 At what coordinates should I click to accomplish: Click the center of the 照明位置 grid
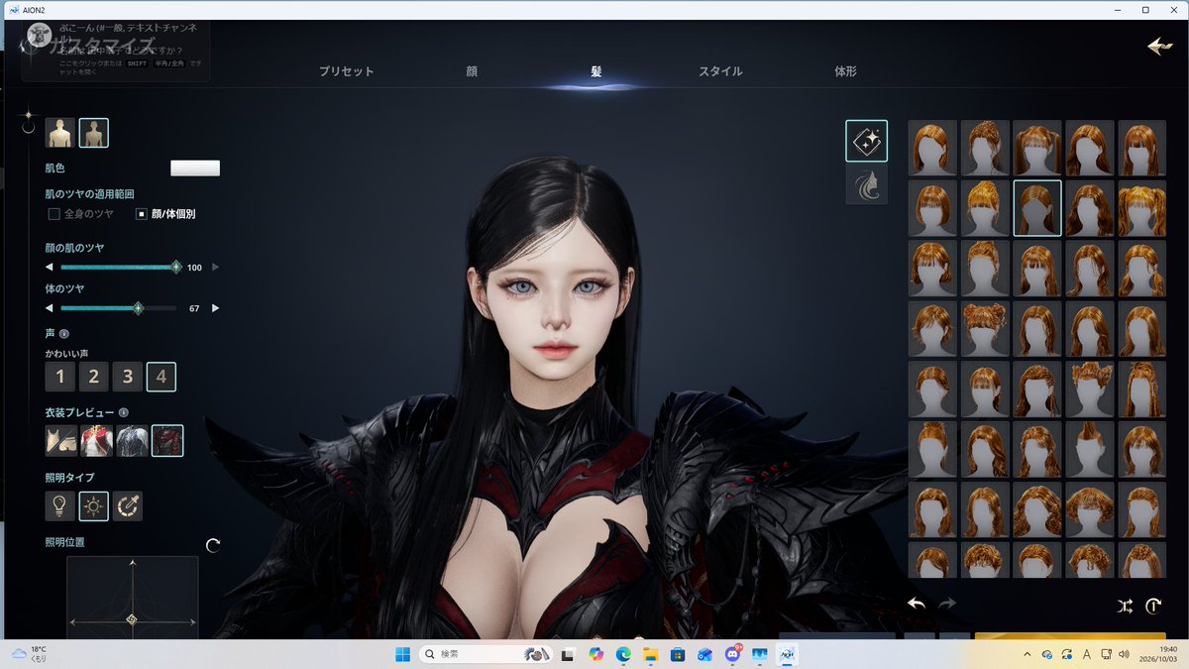click(132, 620)
